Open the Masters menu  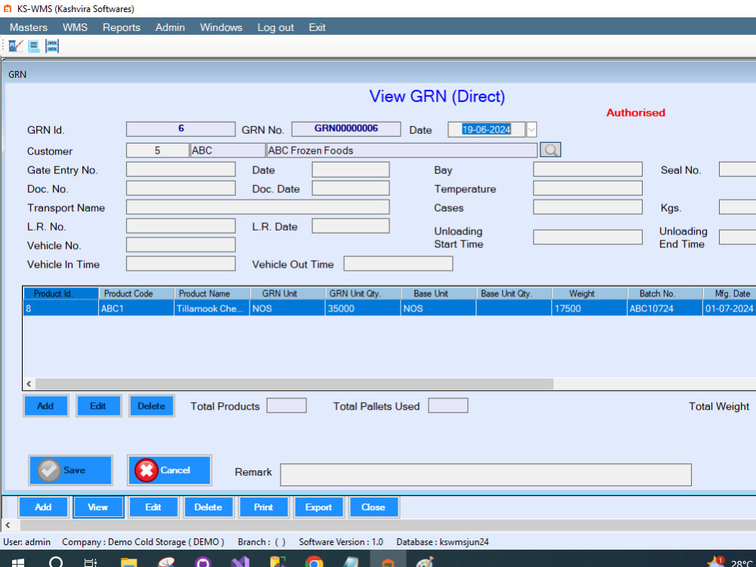tap(29, 27)
